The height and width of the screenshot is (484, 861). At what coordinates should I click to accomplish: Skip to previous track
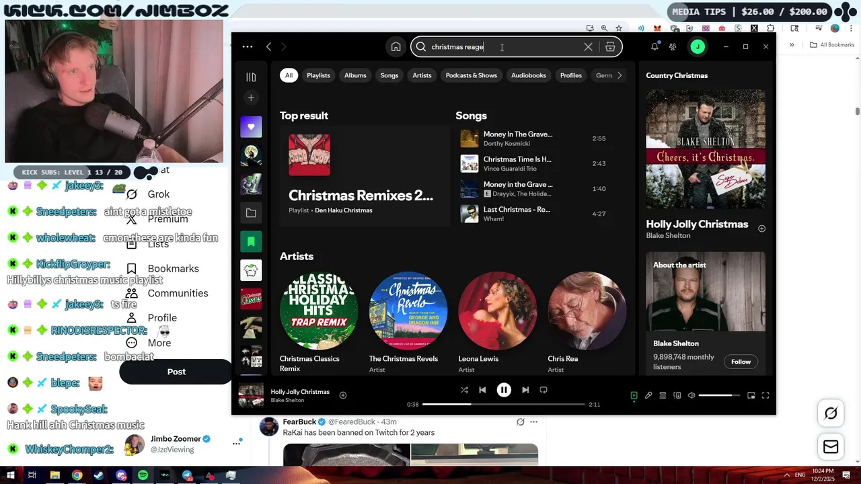pos(482,390)
